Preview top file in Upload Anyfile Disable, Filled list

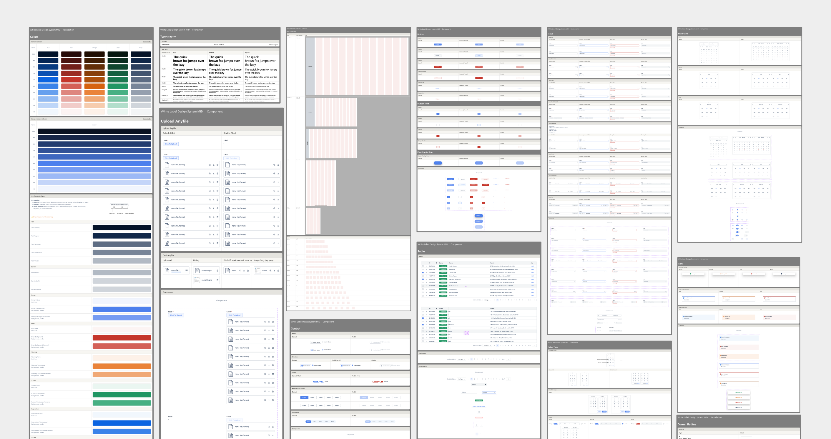pyautogui.click(x=274, y=165)
